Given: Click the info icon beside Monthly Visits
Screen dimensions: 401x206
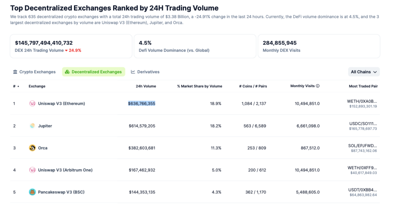Looking at the screenshot, I should point(318,86).
